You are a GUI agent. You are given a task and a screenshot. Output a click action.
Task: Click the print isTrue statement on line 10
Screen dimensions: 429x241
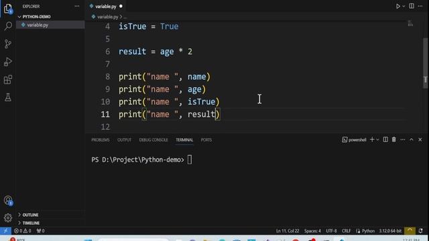pyautogui.click(x=169, y=102)
